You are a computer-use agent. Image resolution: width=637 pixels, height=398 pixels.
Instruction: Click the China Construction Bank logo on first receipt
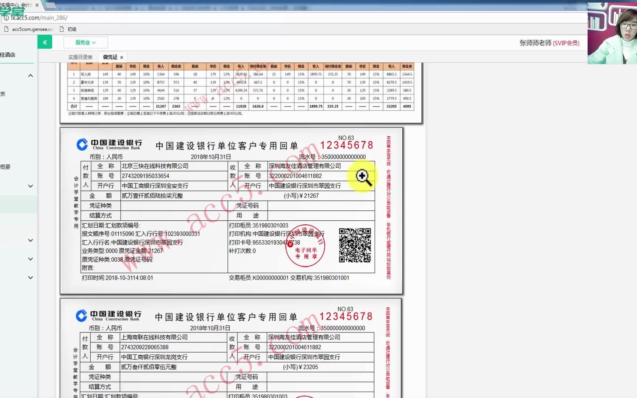click(109, 144)
